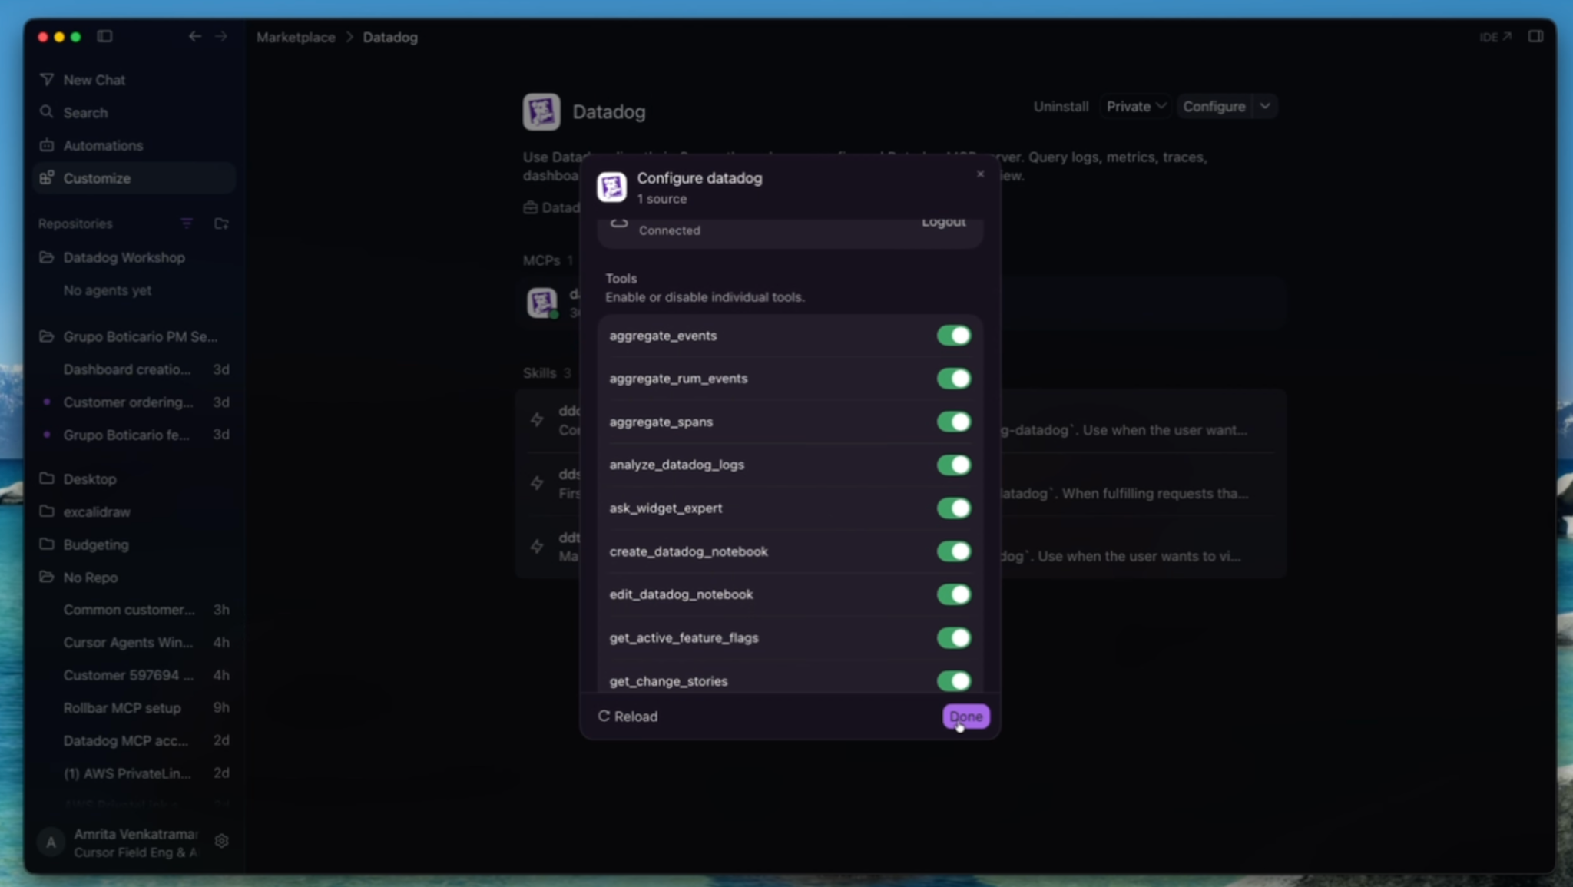Viewport: 1573px width, 887px height.
Task: Click the third skill lightning icon
Action: 537,547
